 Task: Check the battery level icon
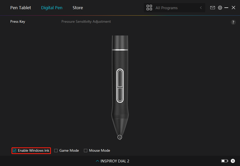point(225,161)
